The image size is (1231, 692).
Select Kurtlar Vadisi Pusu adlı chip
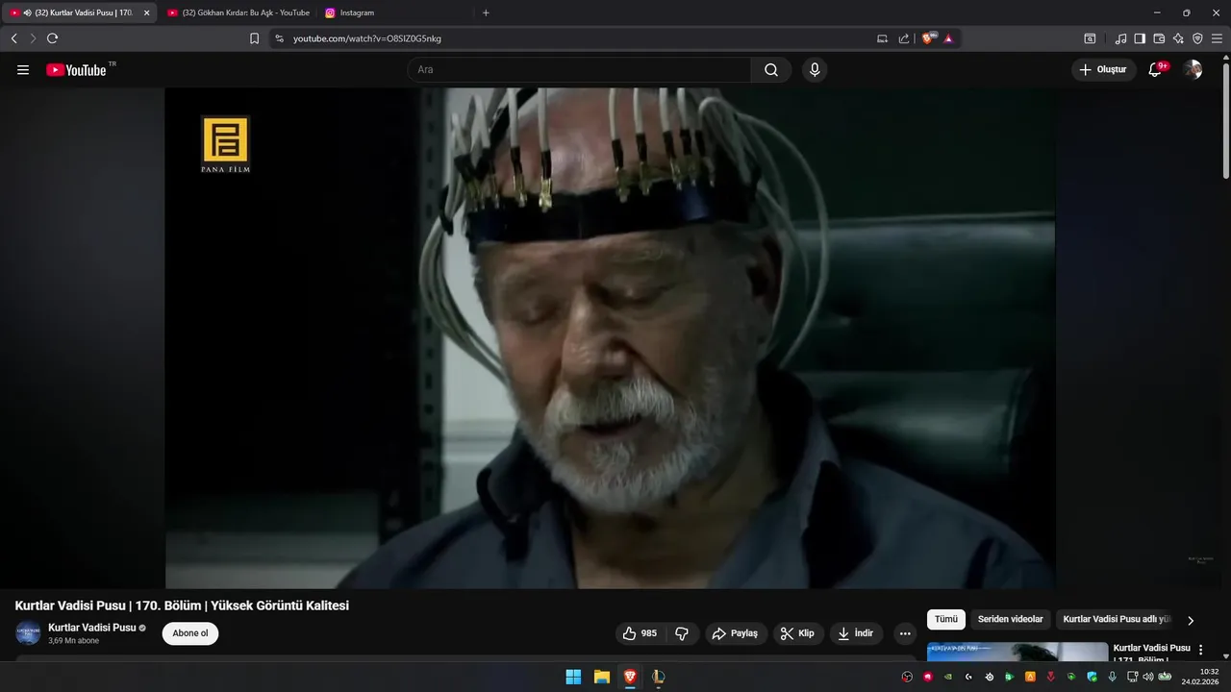tap(1117, 619)
